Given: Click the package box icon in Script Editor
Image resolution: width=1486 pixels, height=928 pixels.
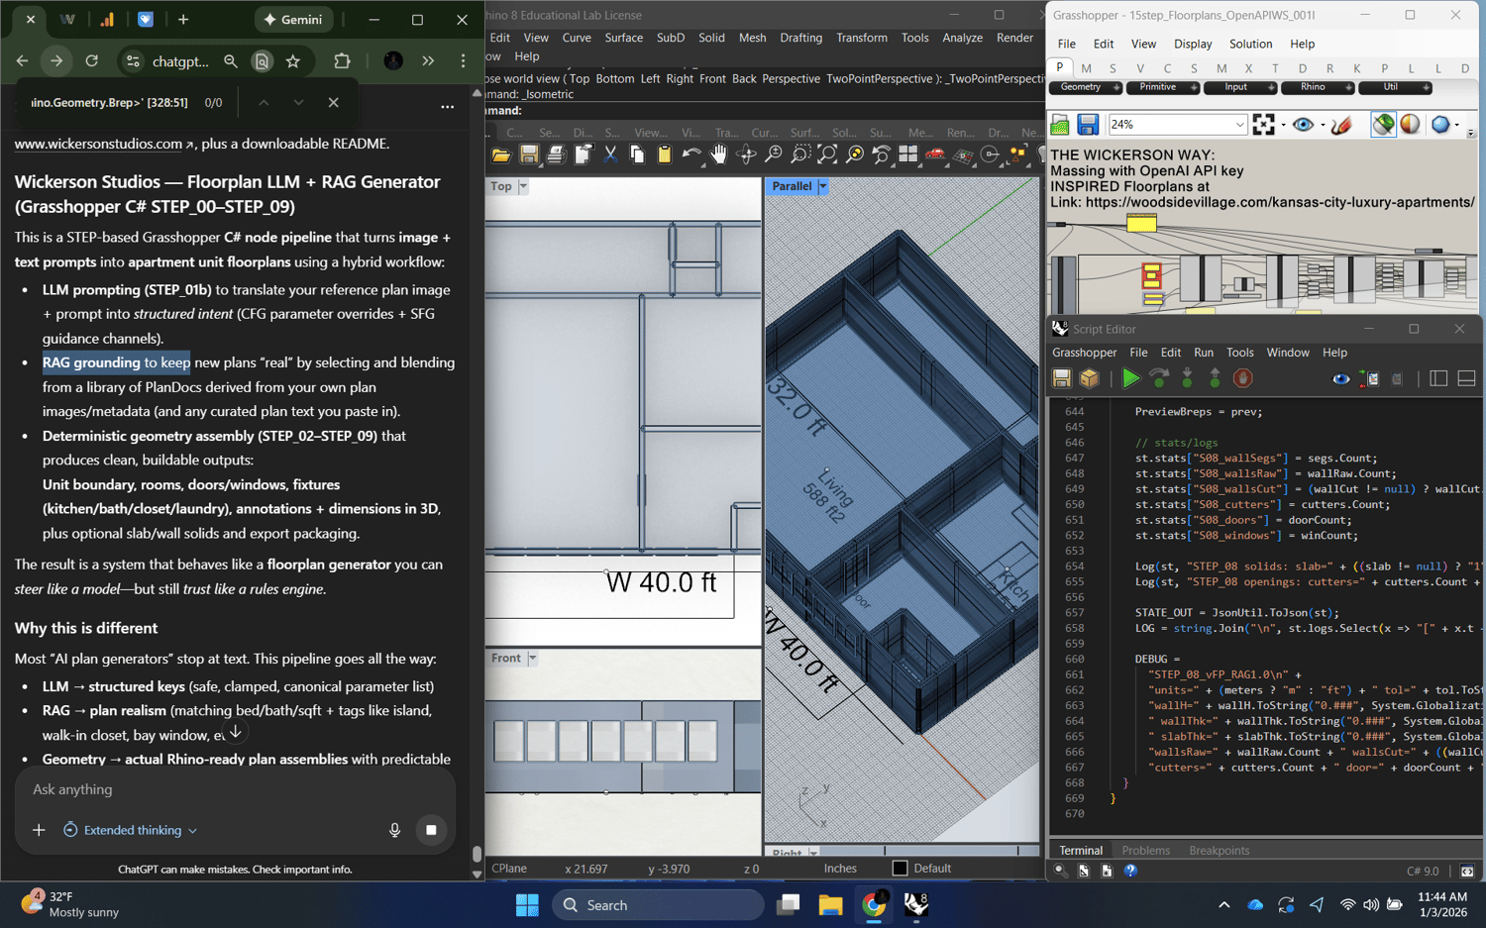Looking at the screenshot, I should click(x=1089, y=378).
